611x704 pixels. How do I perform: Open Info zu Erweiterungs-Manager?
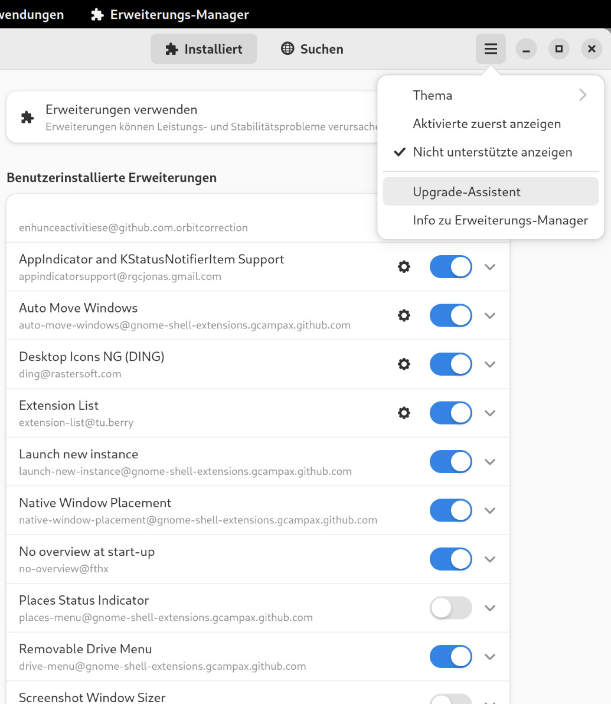[491, 220]
